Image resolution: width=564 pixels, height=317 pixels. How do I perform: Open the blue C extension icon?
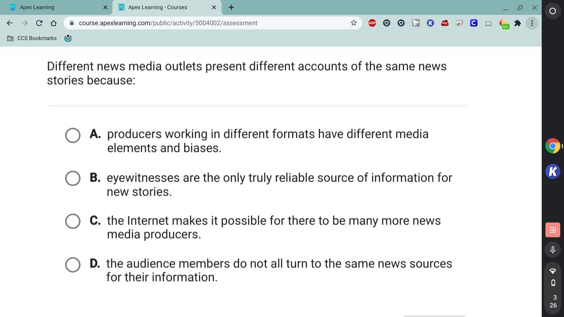[474, 23]
